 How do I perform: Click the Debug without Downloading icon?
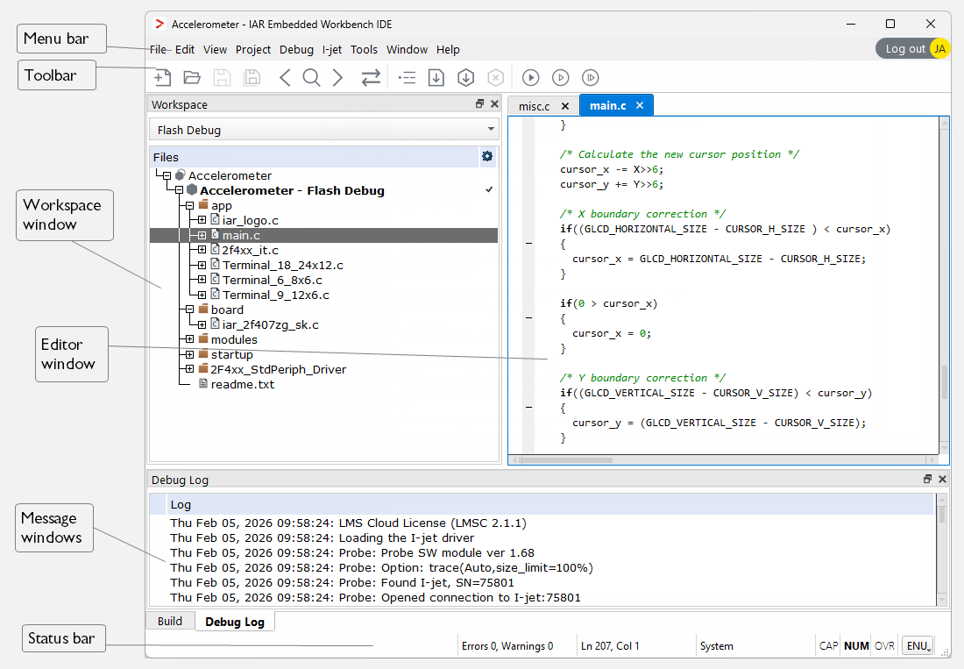click(561, 77)
